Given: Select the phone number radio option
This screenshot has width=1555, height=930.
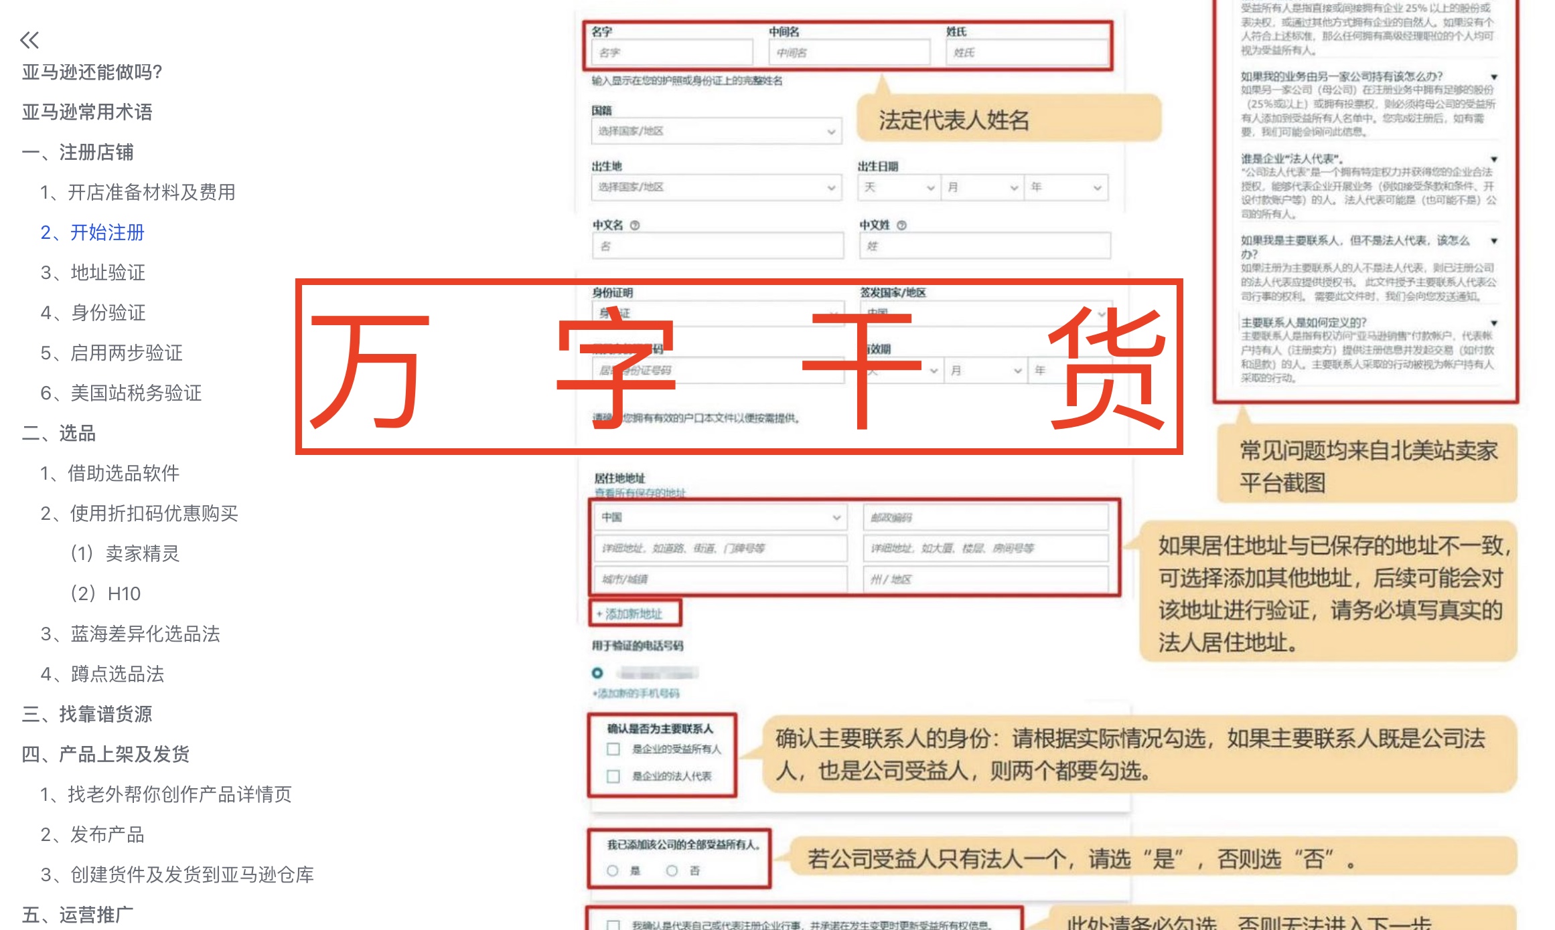Looking at the screenshot, I should 597,672.
